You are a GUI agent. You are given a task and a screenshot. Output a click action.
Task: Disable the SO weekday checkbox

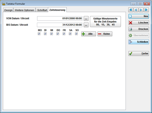(x=76, y=34)
